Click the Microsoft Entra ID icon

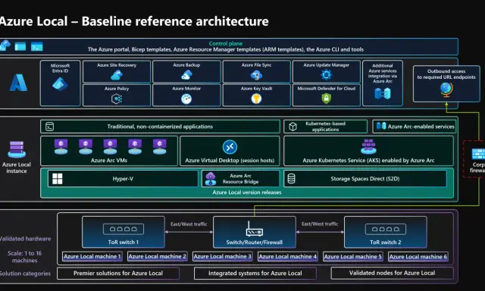[60, 84]
